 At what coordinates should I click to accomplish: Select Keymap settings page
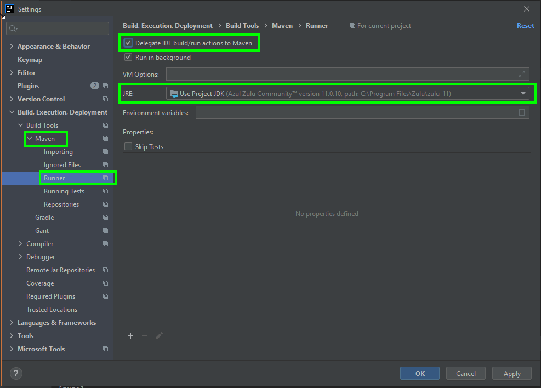pos(30,60)
